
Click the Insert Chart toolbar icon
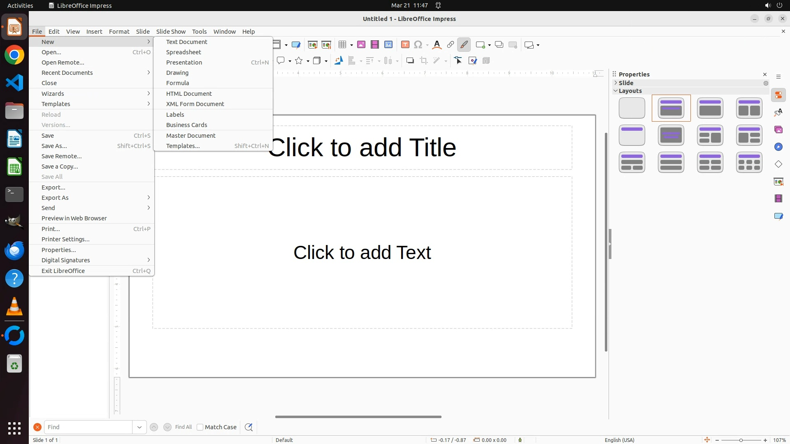pyautogui.click(x=388, y=45)
